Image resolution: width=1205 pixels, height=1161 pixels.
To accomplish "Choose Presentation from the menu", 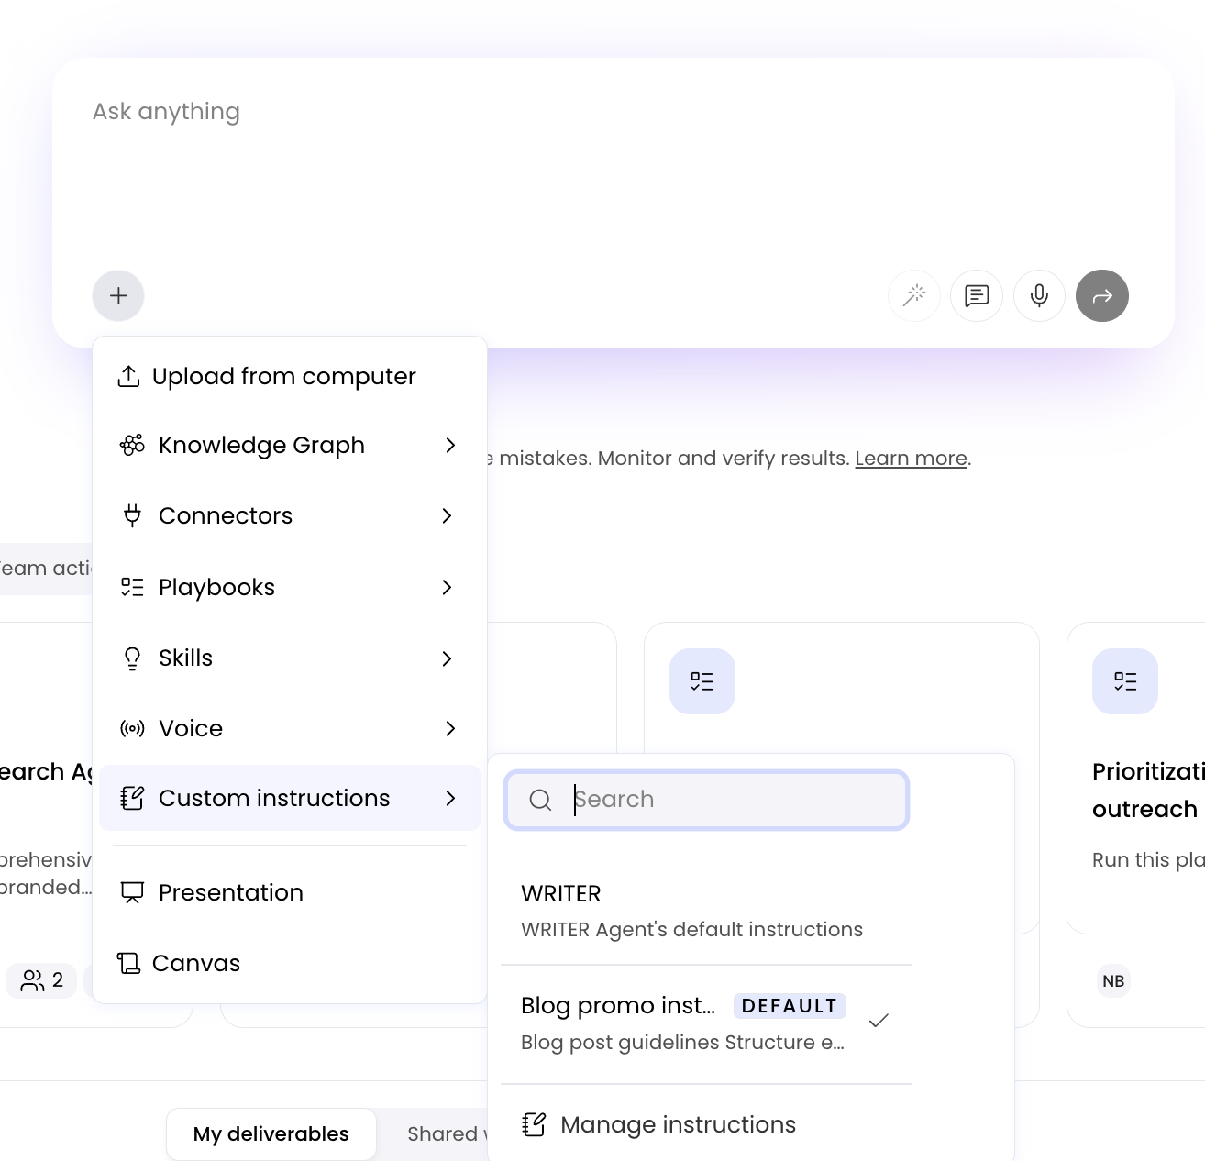I will (x=290, y=892).
